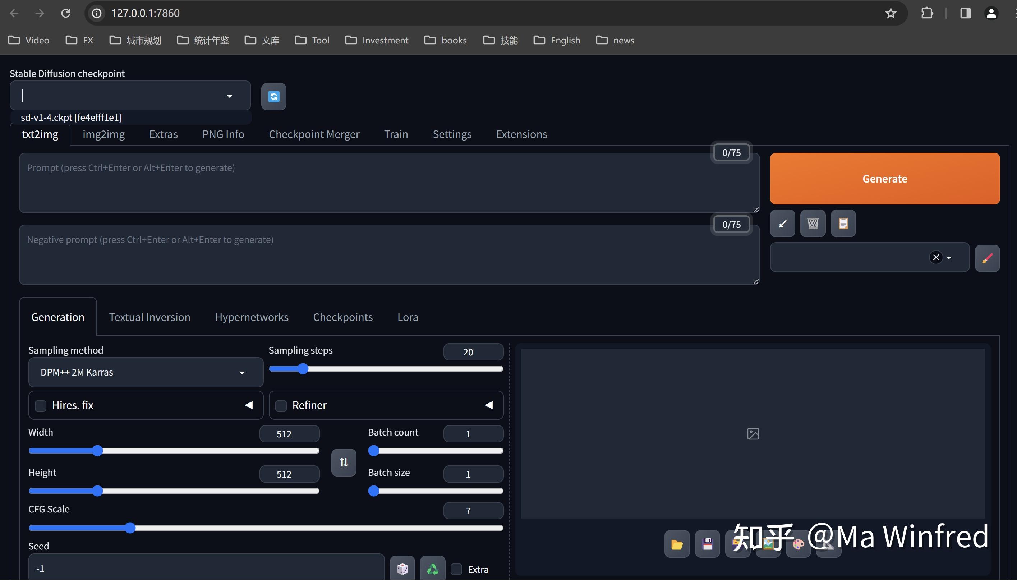Viewport: 1017px width, 580px height.
Task: Click the green recycle reuse seed icon
Action: click(432, 569)
